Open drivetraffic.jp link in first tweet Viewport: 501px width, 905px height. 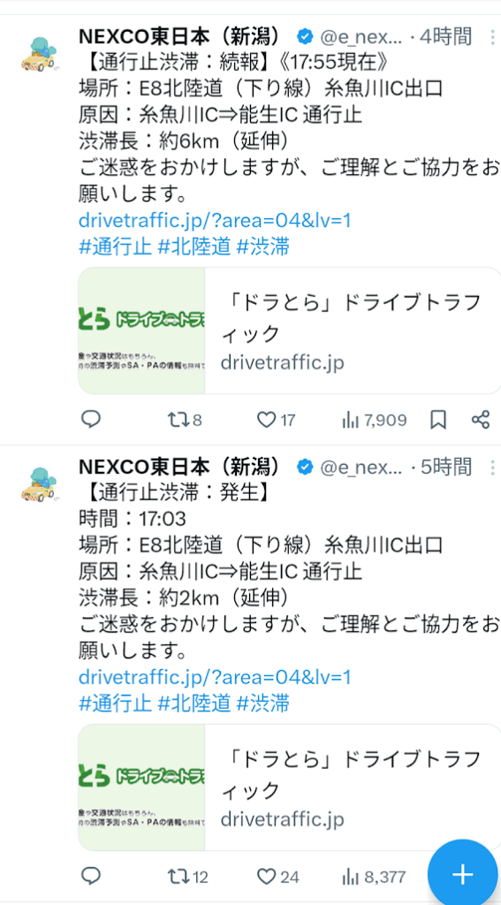coord(215,220)
